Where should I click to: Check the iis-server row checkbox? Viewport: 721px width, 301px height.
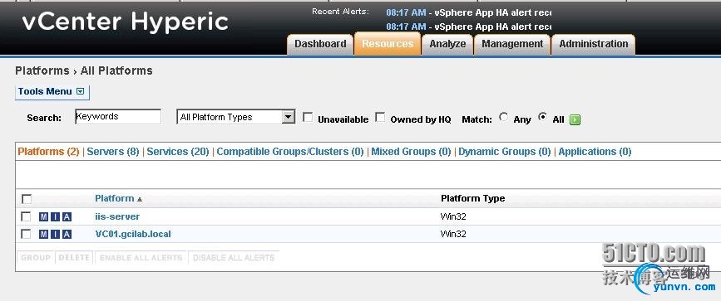tap(27, 216)
